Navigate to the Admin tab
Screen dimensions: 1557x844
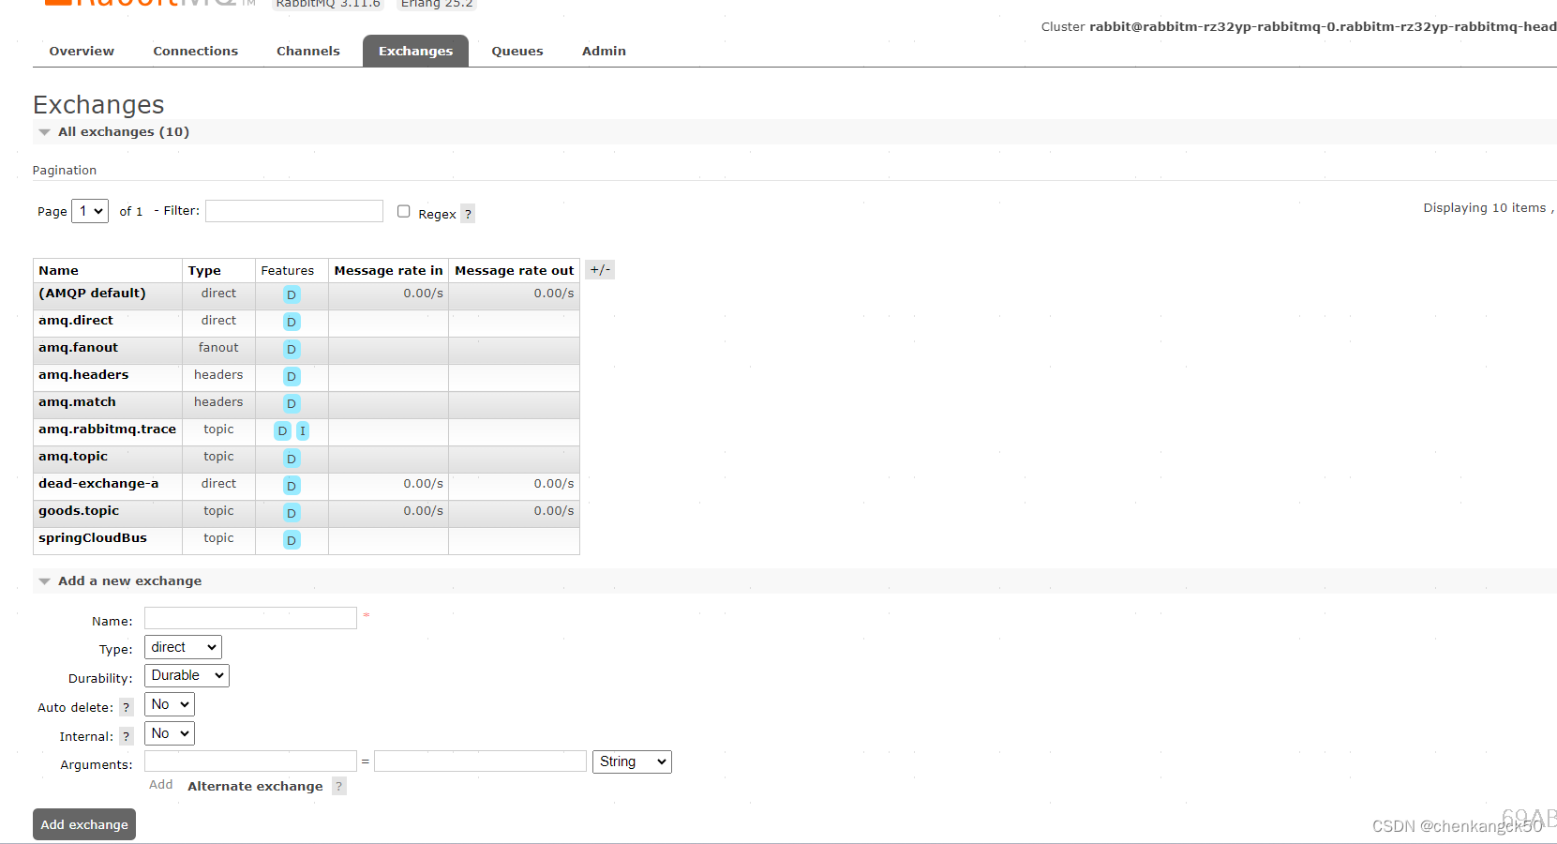[604, 52]
